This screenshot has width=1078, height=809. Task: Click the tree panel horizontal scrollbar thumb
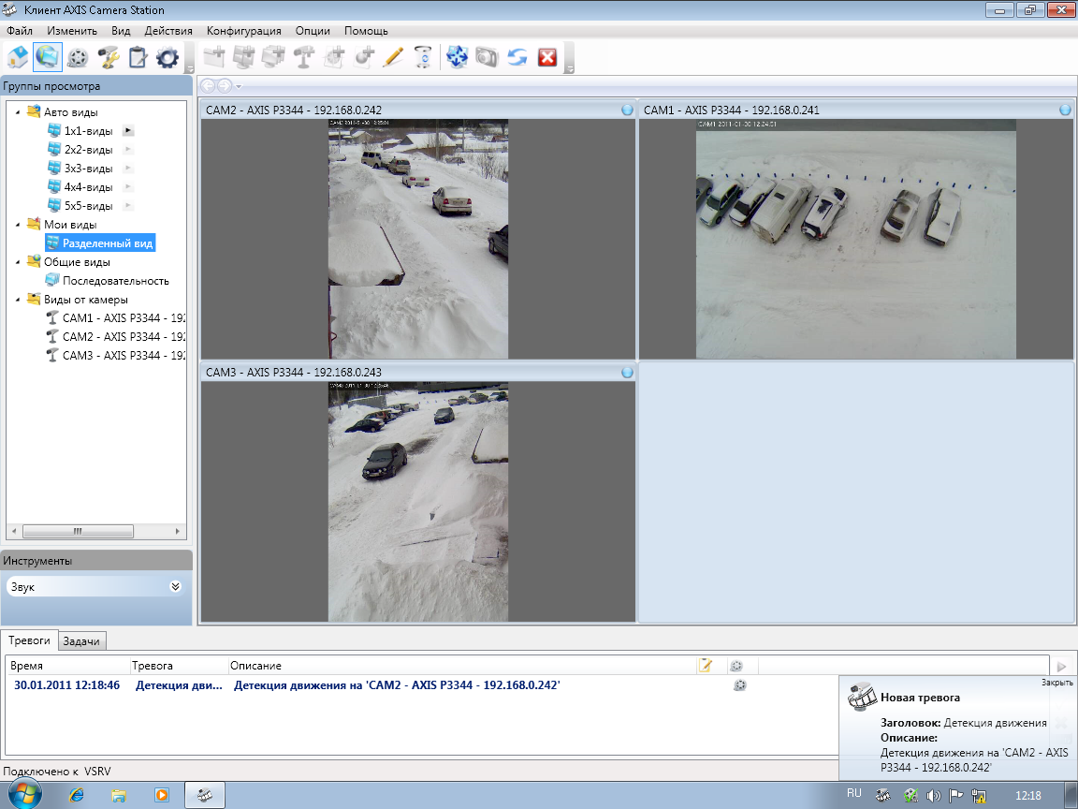coord(78,531)
